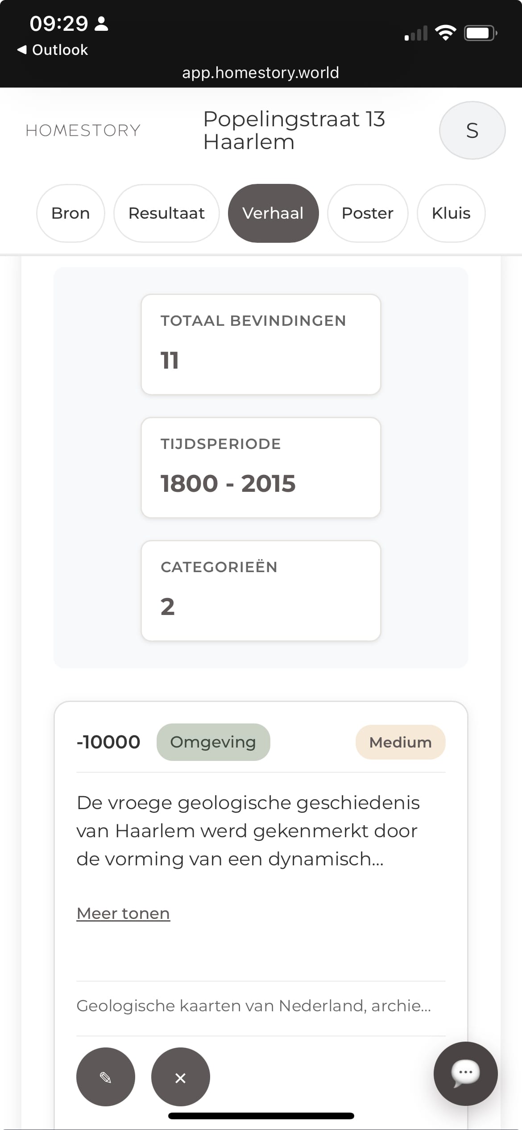
Task: Go to the Poster tab
Action: 368,213
